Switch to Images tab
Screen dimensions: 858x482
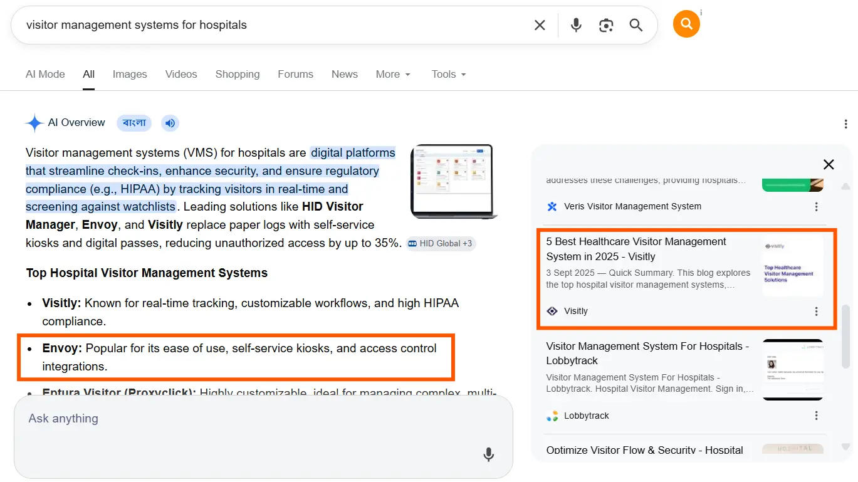click(130, 74)
